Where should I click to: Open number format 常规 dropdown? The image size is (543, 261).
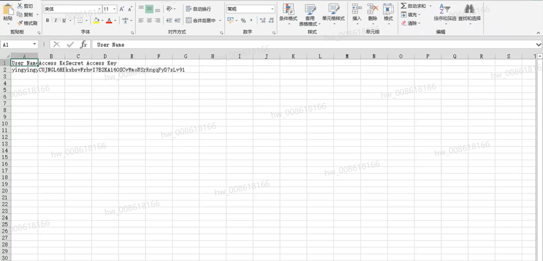[x=273, y=9]
